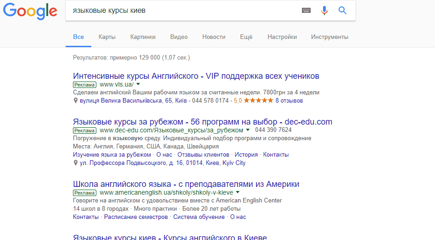This screenshot has height=240, width=435.
Task: Click Реклама badge on dec-edu ad
Action: (x=84, y=131)
